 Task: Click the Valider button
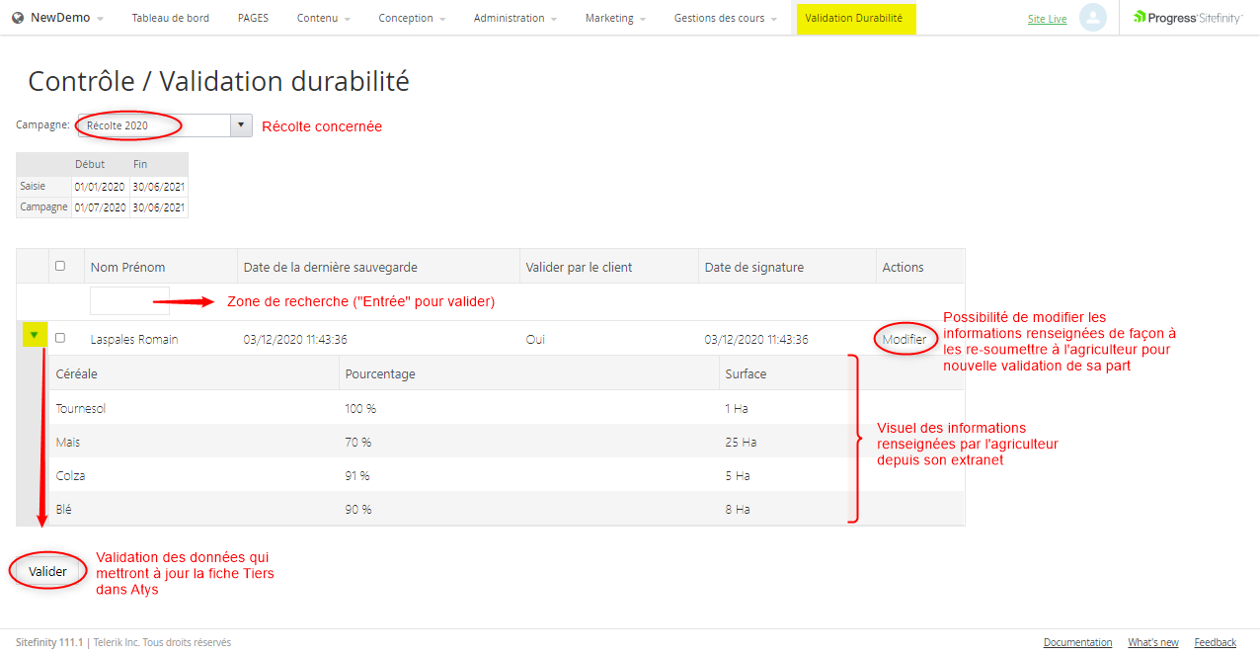47,571
